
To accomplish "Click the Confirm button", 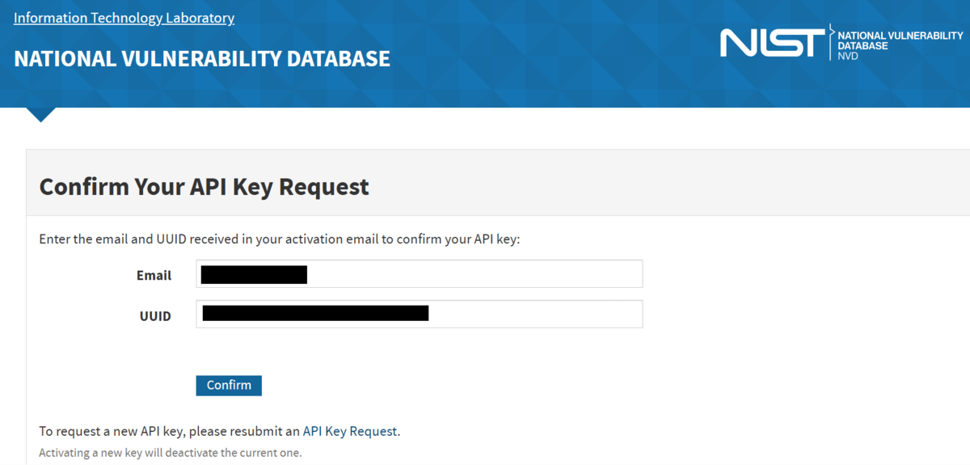I will [229, 385].
